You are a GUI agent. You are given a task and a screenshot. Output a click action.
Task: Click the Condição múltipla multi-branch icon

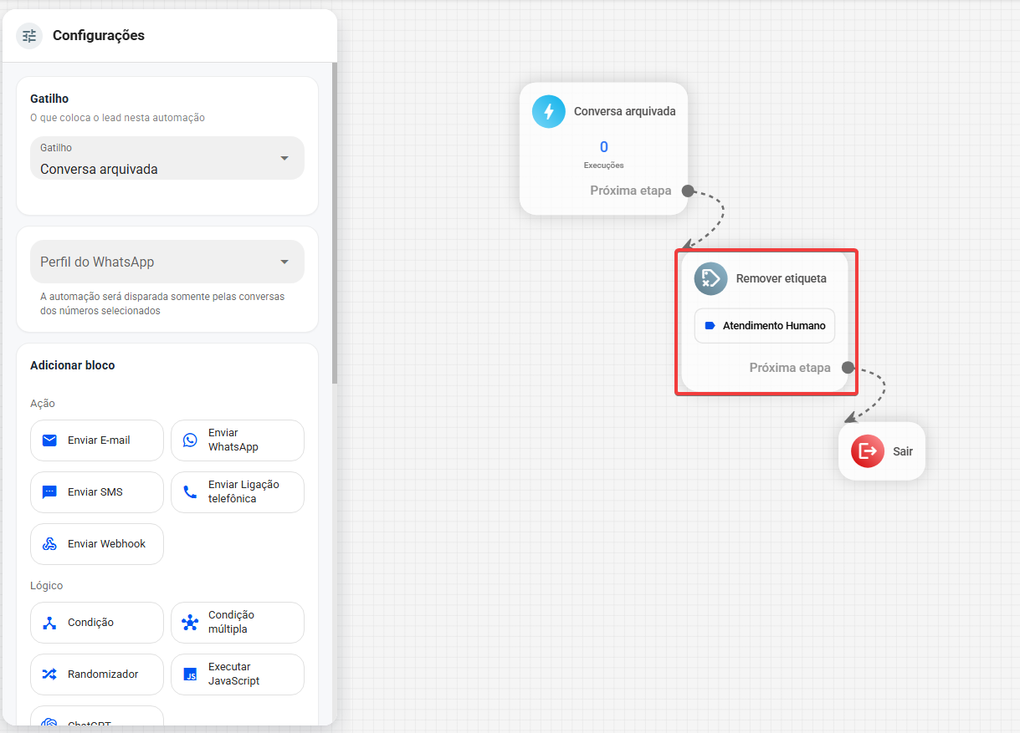(190, 623)
